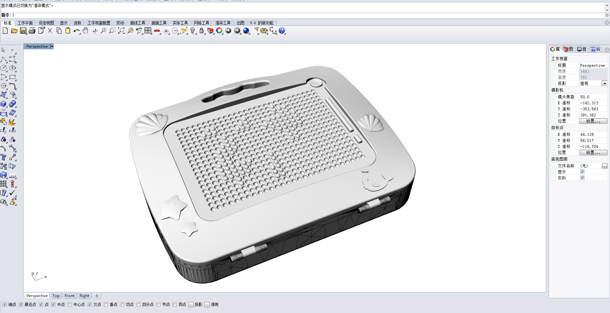Click the lock objects padlock icon
Viewport: 610px width, 313px height.
pyautogui.click(x=202, y=31)
